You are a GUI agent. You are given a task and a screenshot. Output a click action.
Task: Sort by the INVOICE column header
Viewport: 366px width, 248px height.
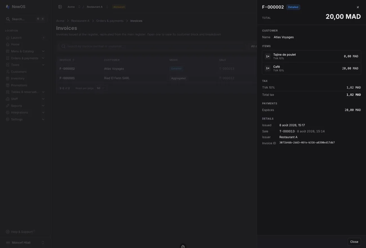(67, 60)
